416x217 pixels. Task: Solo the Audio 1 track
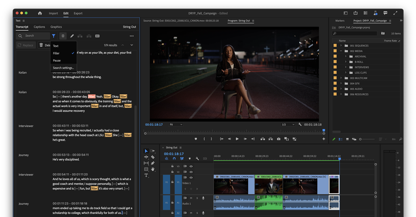(x=197, y=198)
